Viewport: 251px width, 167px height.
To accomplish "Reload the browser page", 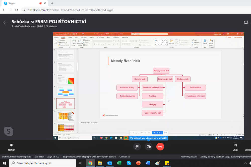I will [x=17, y=10].
